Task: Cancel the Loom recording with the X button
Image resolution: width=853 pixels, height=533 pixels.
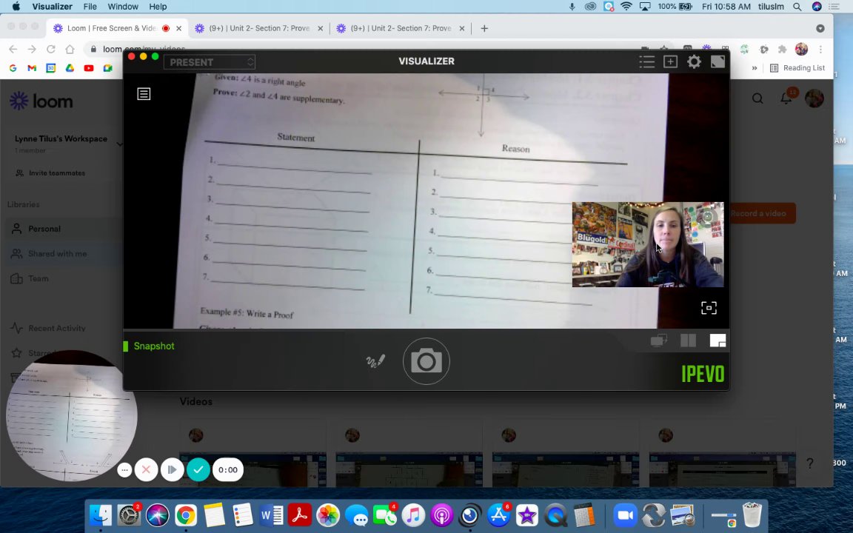Action: [146, 470]
